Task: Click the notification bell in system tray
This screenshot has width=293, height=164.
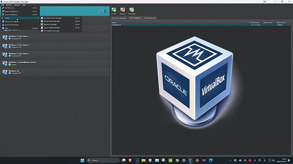Action: point(289,160)
